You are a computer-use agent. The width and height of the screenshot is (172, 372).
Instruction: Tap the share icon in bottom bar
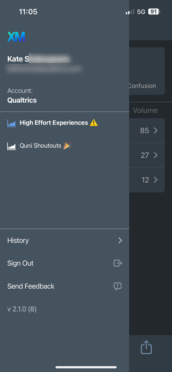pyautogui.click(x=147, y=348)
